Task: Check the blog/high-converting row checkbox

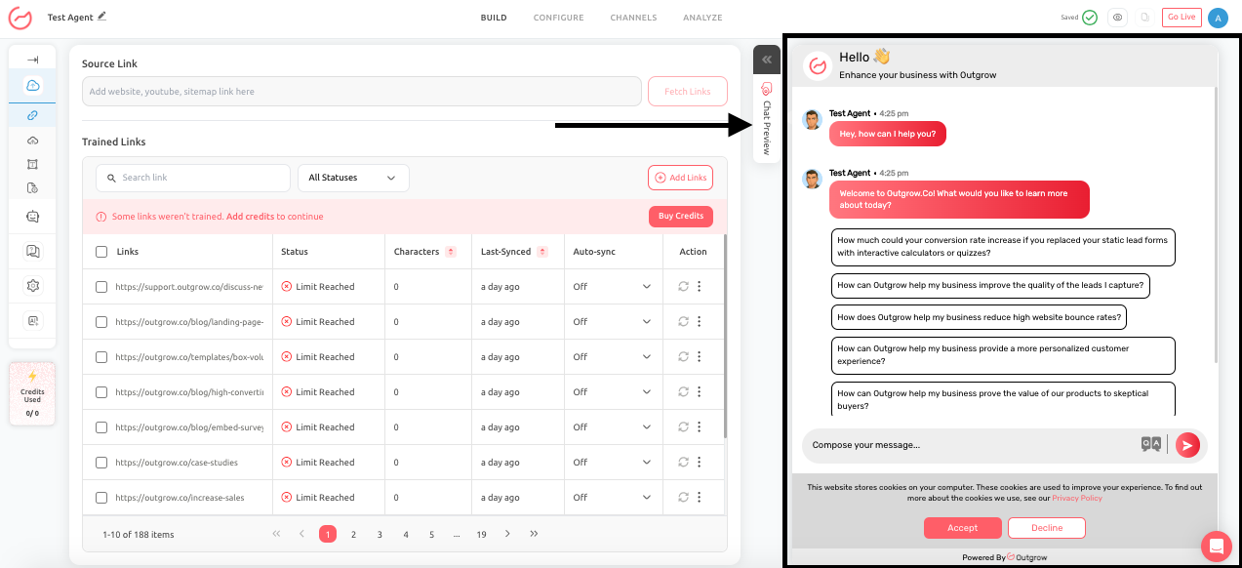Action: (101, 392)
